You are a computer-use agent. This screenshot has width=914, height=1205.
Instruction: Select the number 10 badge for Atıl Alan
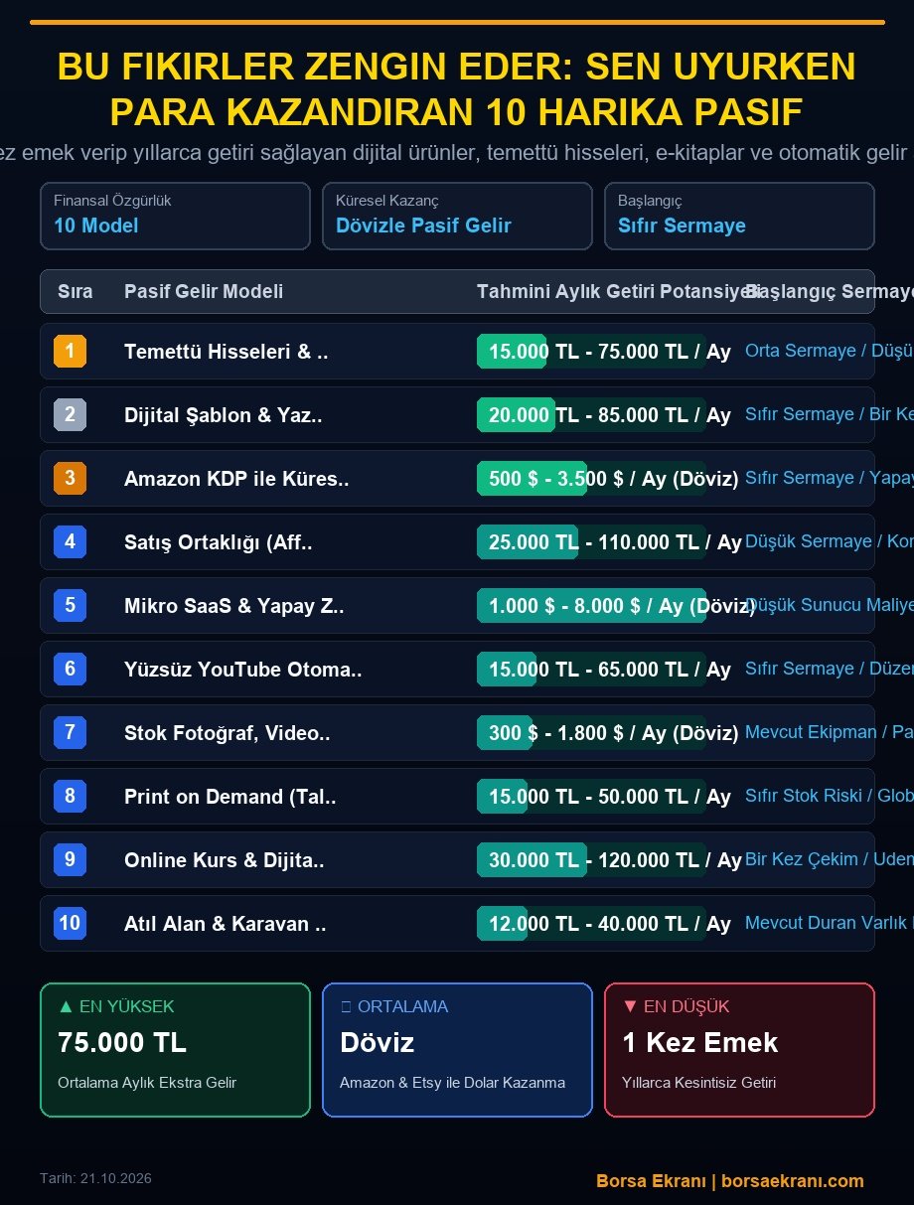tap(70, 923)
